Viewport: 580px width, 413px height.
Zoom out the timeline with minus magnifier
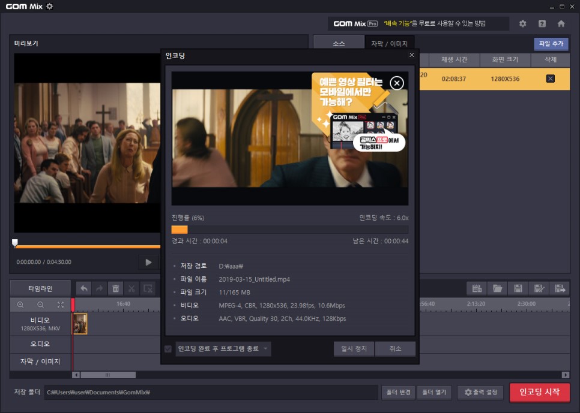pos(40,305)
